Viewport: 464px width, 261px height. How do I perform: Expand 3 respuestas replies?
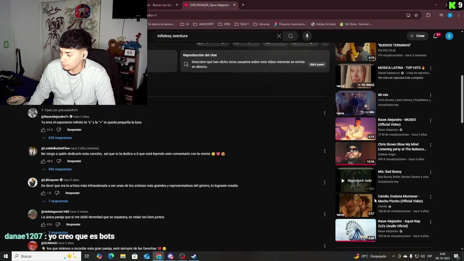(x=55, y=233)
